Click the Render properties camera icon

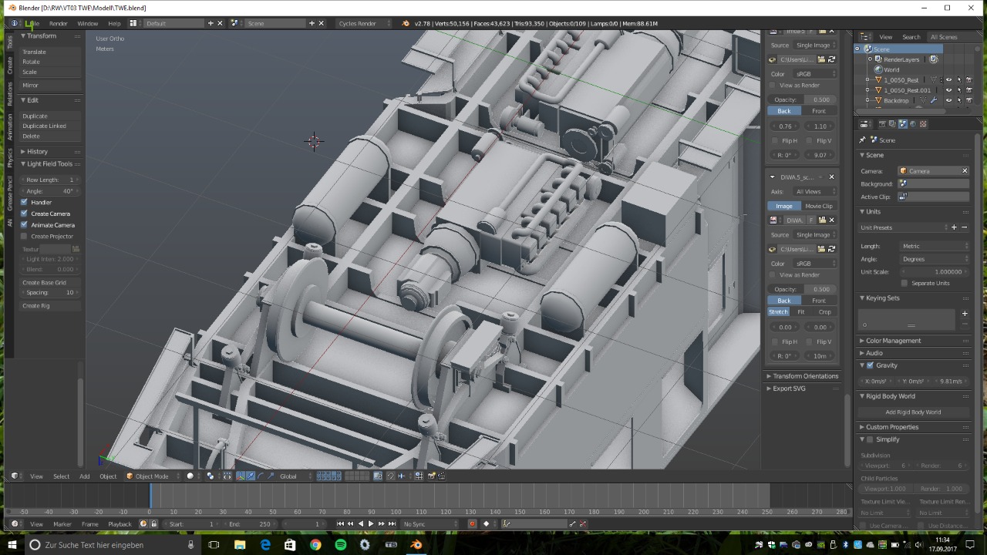coord(882,124)
